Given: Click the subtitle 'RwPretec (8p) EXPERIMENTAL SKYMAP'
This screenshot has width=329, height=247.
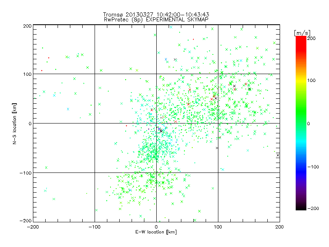Looking at the screenshot, I should [156, 20].
